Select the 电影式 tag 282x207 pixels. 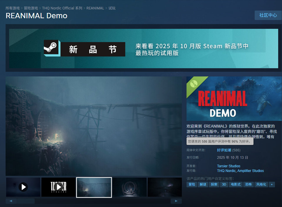[236, 184]
